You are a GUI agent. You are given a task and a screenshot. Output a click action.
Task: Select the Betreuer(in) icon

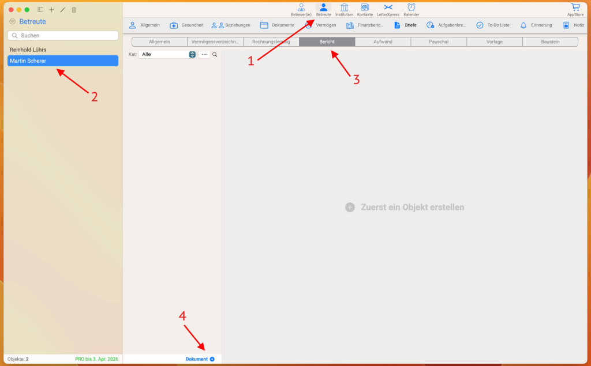tap(301, 9)
